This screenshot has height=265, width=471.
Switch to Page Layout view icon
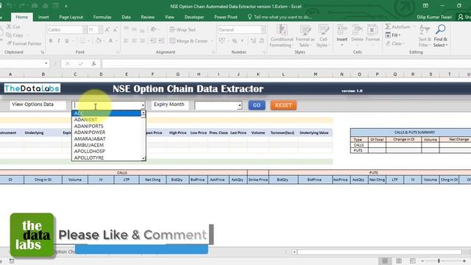coord(399,261)
